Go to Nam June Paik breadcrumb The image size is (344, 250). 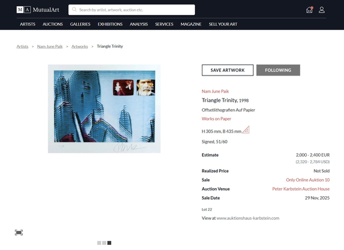tap(50, 46)
